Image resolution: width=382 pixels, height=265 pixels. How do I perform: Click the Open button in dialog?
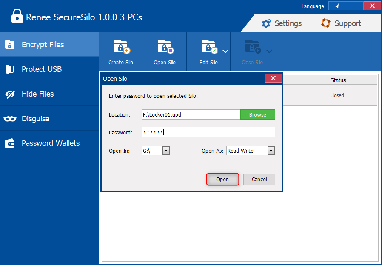click(x=222, y=179)
